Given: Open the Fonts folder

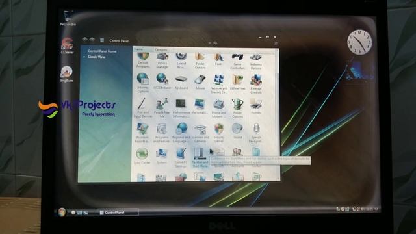Looking at the screenshot, I should 218,59.
